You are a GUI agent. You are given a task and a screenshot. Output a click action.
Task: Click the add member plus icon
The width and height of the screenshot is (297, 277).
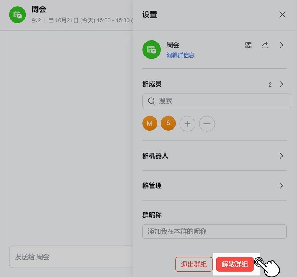(x=187, y=124)
